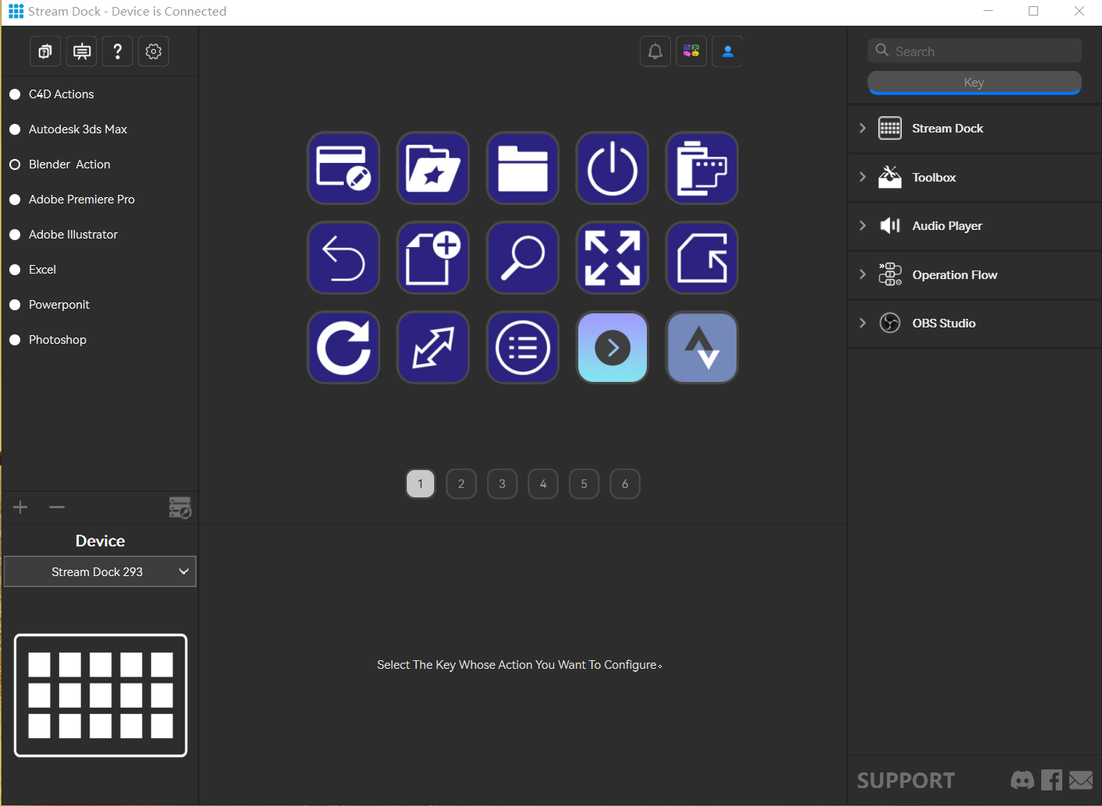The width and height of the screenshot is (1102, 806).
Task: Open profile manager icon above Device
Action: (x=180, y=507)
